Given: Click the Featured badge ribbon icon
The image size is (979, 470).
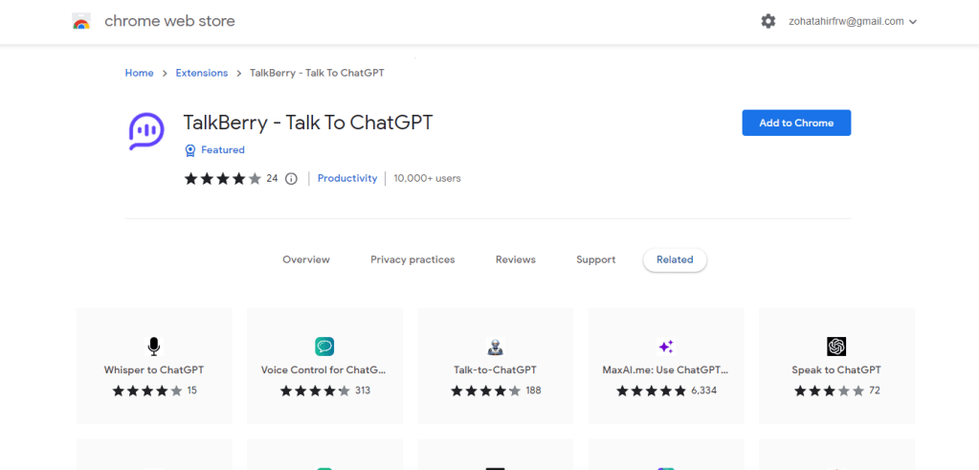Looking at the screenshot, I should point(190,150).
